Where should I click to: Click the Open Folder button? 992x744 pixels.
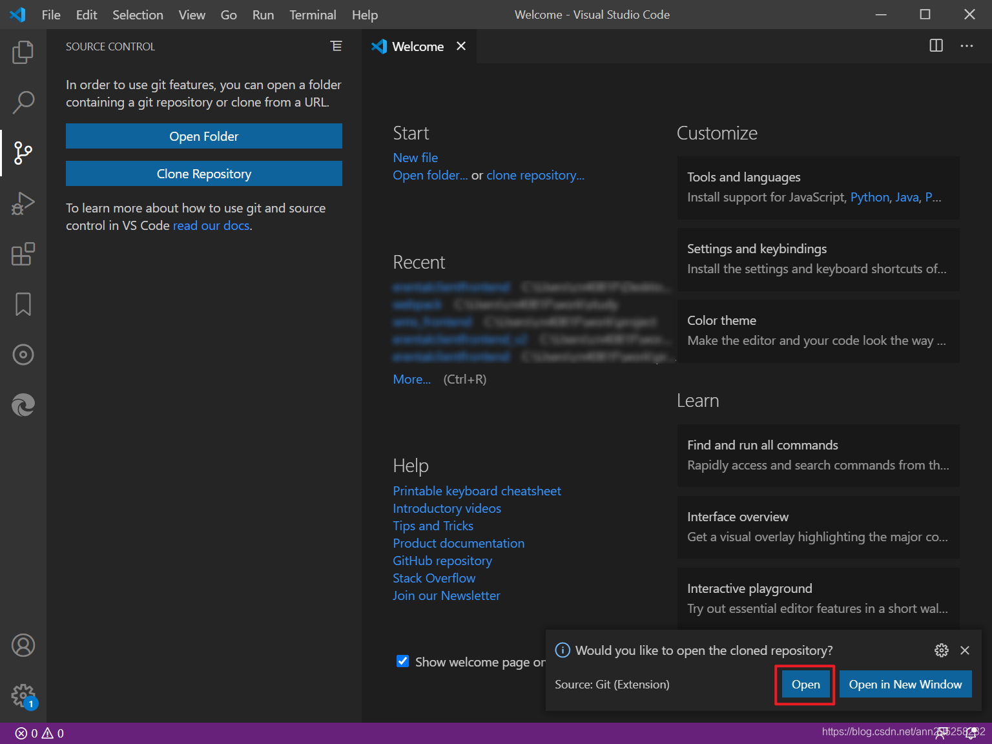pyautogui.click(x=204, y=136)
